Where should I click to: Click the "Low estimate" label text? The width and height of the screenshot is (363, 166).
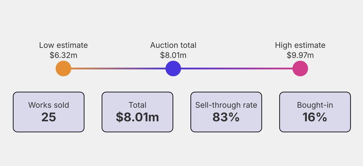[63, 45]
